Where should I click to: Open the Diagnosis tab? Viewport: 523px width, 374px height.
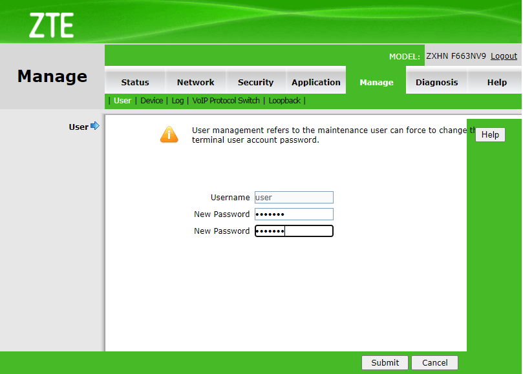(436, 82)
